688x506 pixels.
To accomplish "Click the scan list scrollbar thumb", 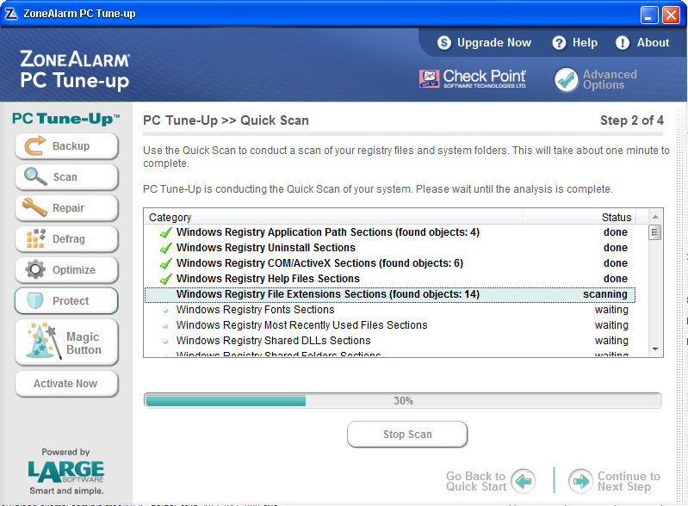I will tap(654, 232).
